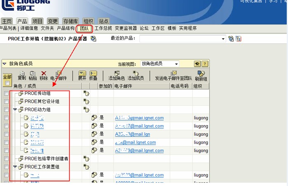Screen dimensions: 288x186
Task: Tick the PROE其它设计组 row checkbox
Action: (6, 102)
